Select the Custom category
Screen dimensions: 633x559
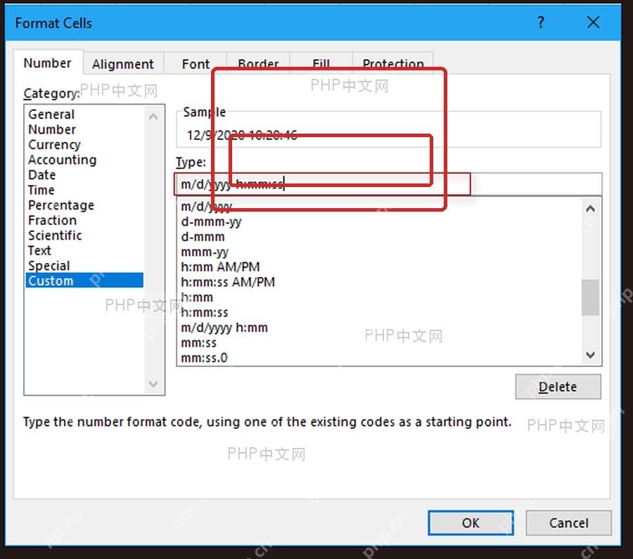coord(84,281)
